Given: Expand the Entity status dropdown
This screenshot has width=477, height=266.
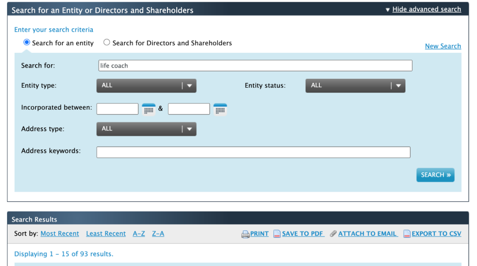Looking at the screenshot, I should (355, 86).
